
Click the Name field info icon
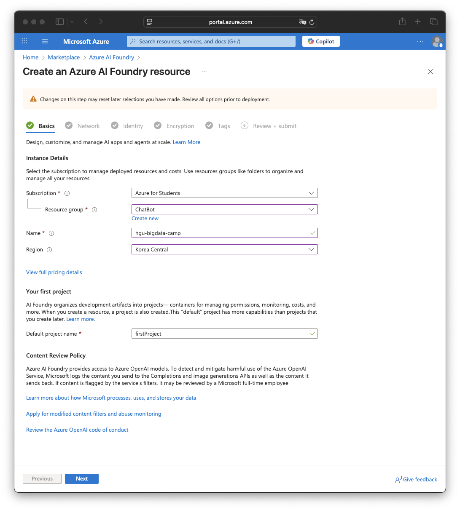[x=51, y=233]
